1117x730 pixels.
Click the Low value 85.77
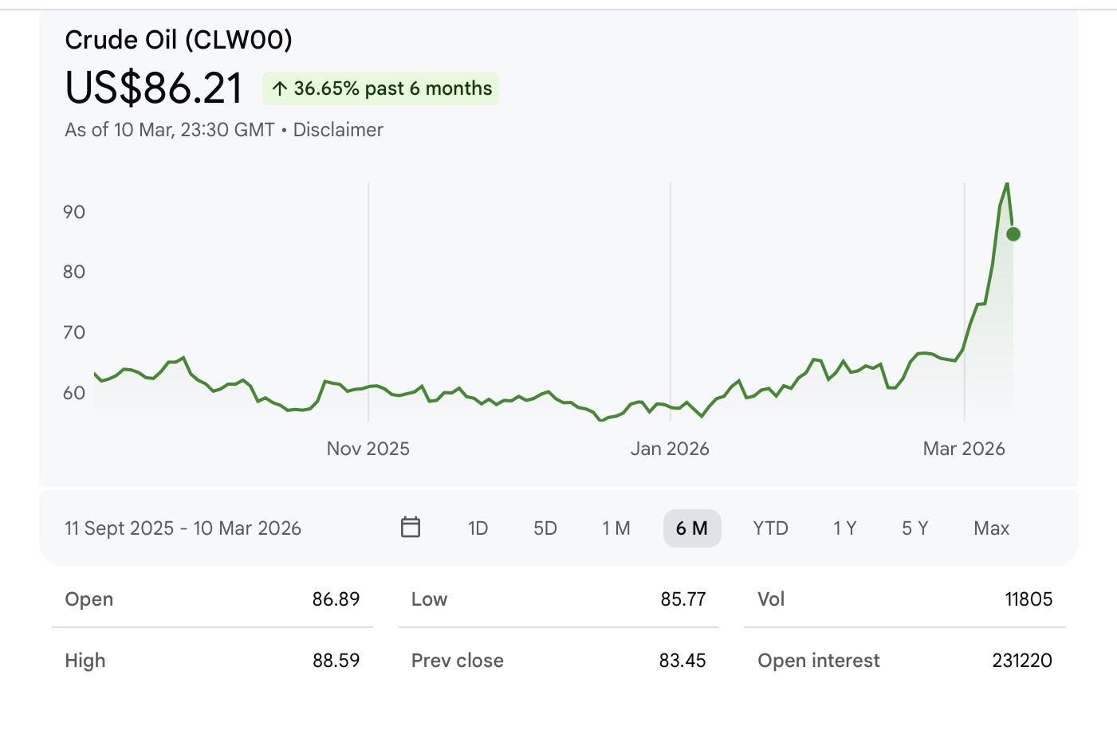coord(683,599)
